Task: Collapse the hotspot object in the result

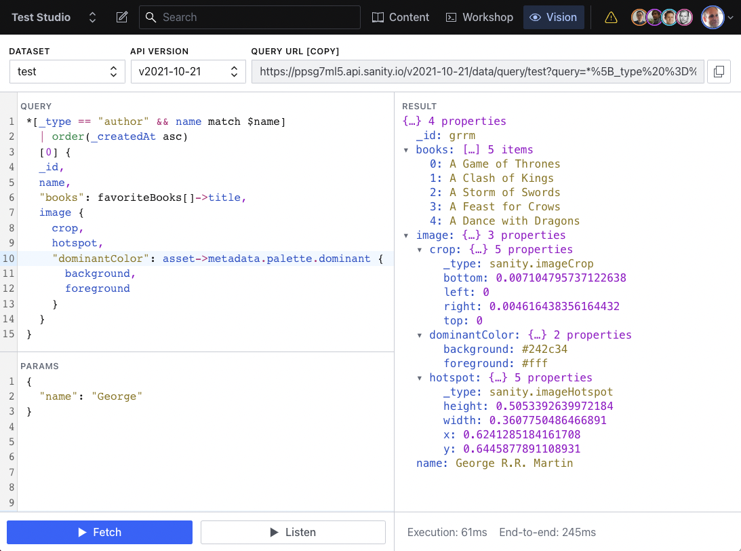Action: [420, 377]
